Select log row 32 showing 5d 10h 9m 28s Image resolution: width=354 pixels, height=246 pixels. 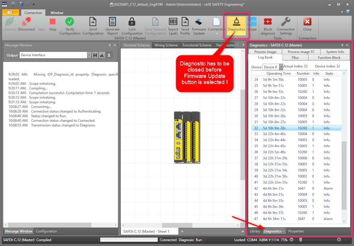[x=296, y=128]
